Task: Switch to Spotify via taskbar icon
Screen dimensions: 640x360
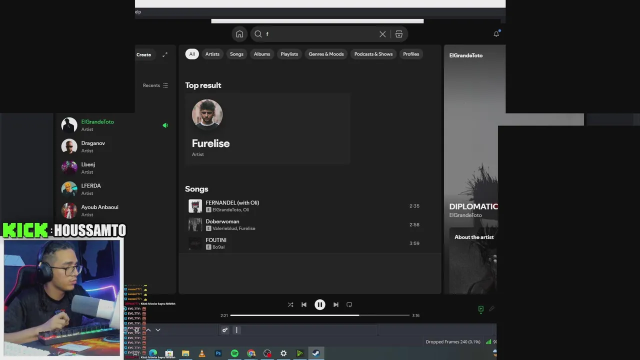Action: (x=234, y=353)
